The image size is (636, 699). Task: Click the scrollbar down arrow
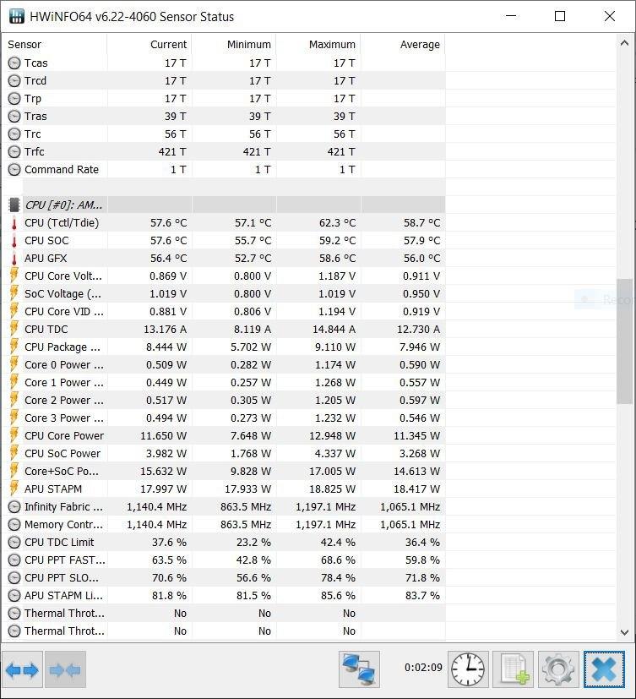tap(625, 631)
